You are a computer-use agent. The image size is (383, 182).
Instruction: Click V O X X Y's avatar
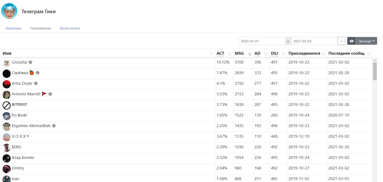[7, 137]
